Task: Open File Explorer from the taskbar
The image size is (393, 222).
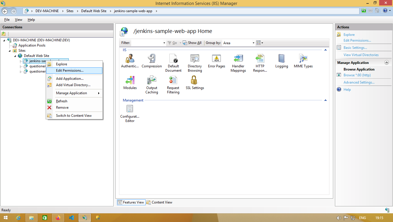Action: [31, 218]
